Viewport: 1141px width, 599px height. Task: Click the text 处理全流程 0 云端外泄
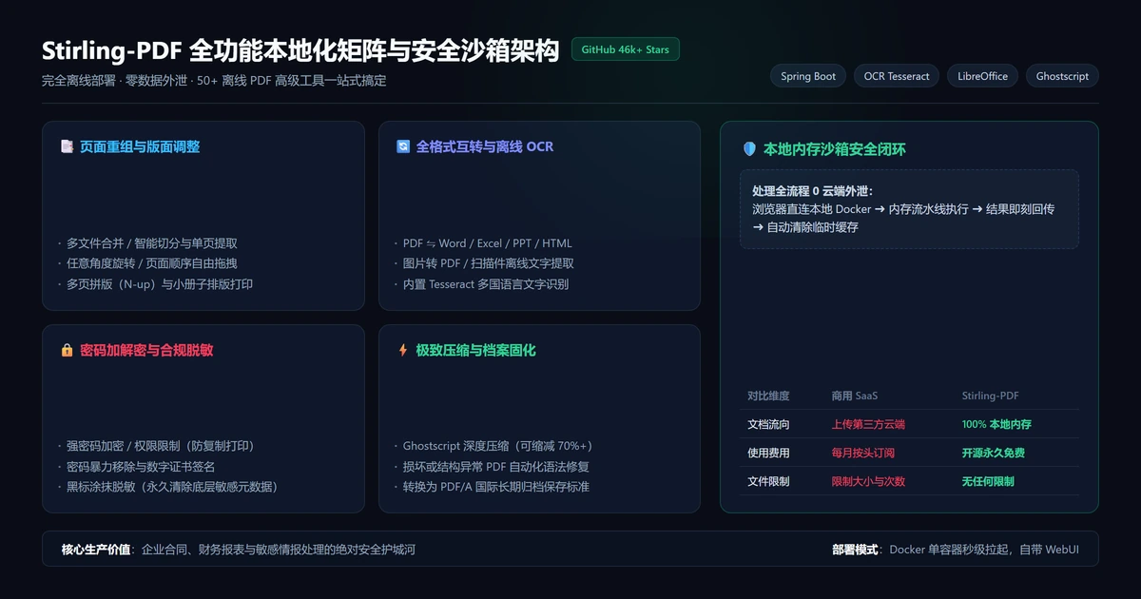(811, 190)
